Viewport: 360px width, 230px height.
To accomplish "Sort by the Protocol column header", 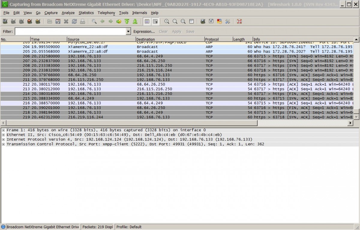I will click(219, 39).
